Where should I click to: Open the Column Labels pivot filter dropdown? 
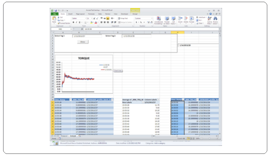(x=158, y=99)
